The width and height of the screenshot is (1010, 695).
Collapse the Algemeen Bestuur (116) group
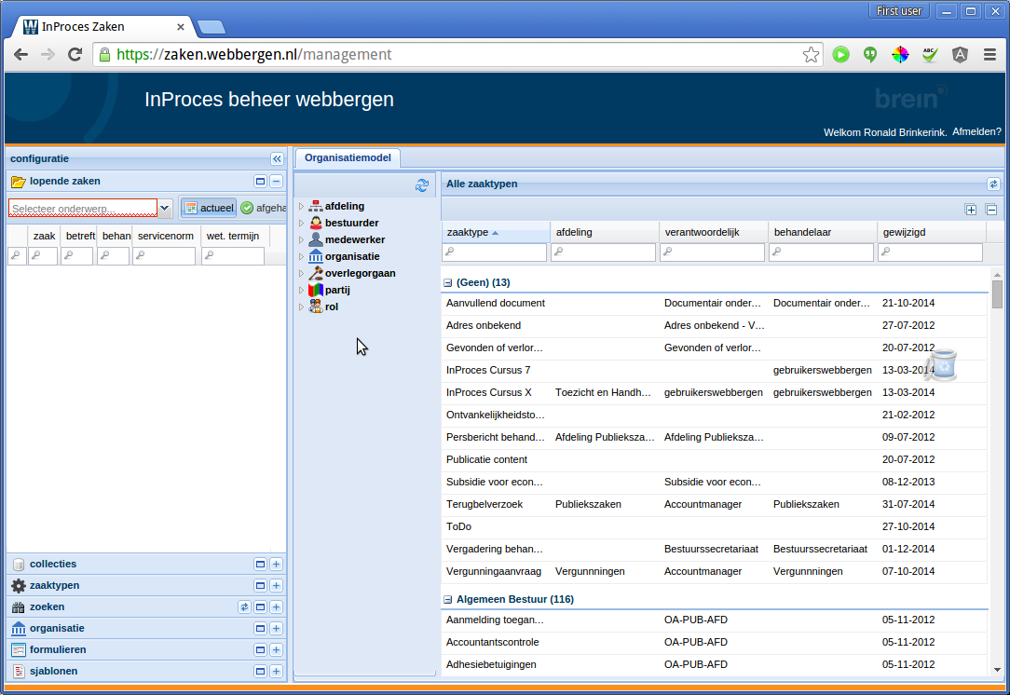click(x=447, y=600)
